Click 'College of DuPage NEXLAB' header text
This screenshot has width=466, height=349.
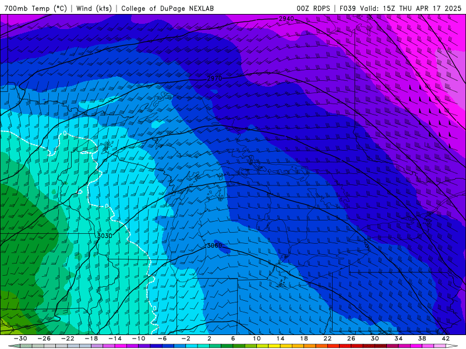[167, 9]
